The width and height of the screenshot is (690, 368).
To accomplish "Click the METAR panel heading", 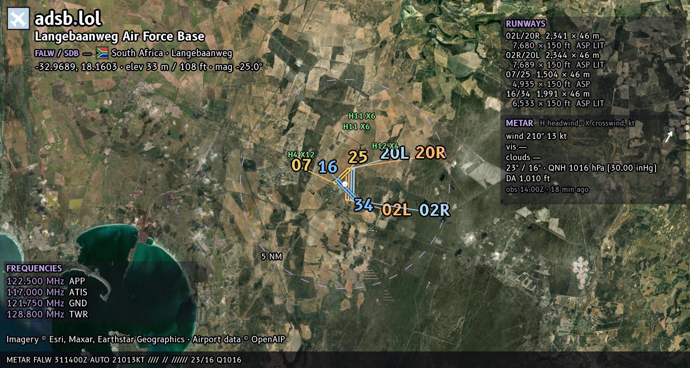I will pos(519,123).
